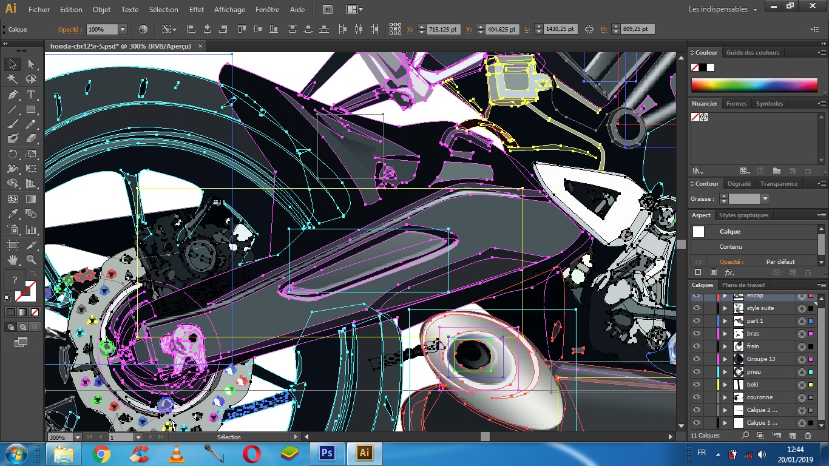
Task: Toggle constrain width and height proportions
Action: 589,29
